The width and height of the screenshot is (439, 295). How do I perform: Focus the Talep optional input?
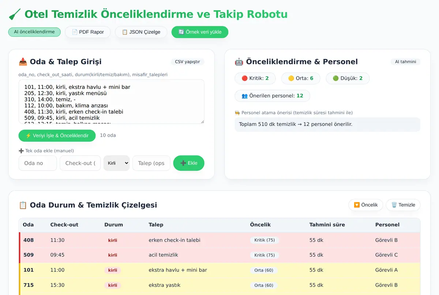(x=151, y=163)
